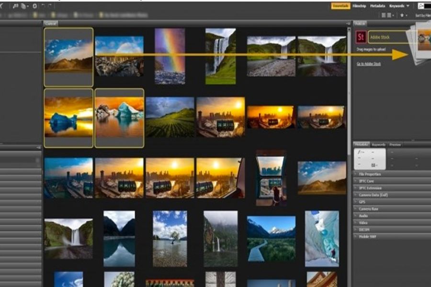Click the rotate clockwise icon
Viewport: 431px width, 287px height.
[50, 6]
